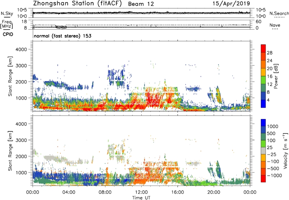Image resolution: width=289 pixels, height=200 pixels.
Task: Click the 'Velocity [m s-1]' color bar label
Action: pos(285,151)
